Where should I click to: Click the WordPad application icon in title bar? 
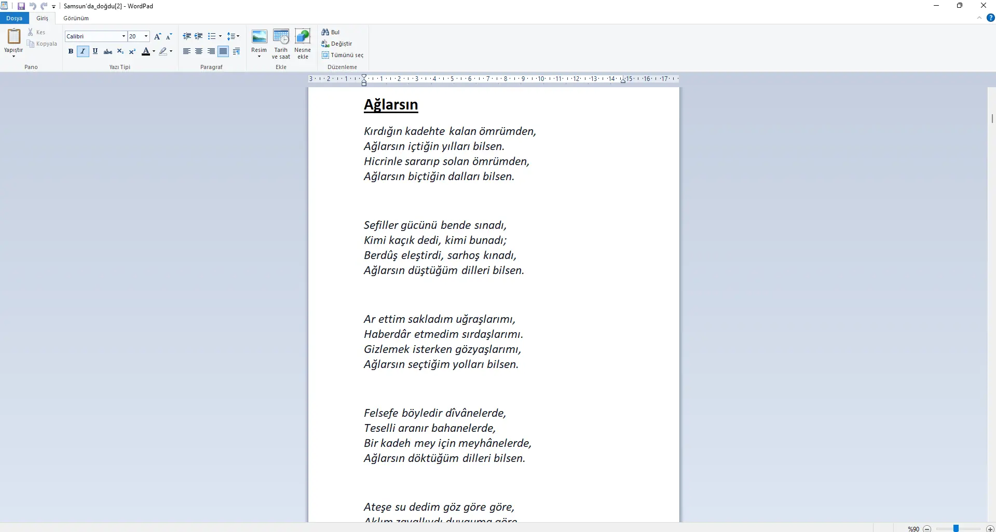(x=4, y=6)
